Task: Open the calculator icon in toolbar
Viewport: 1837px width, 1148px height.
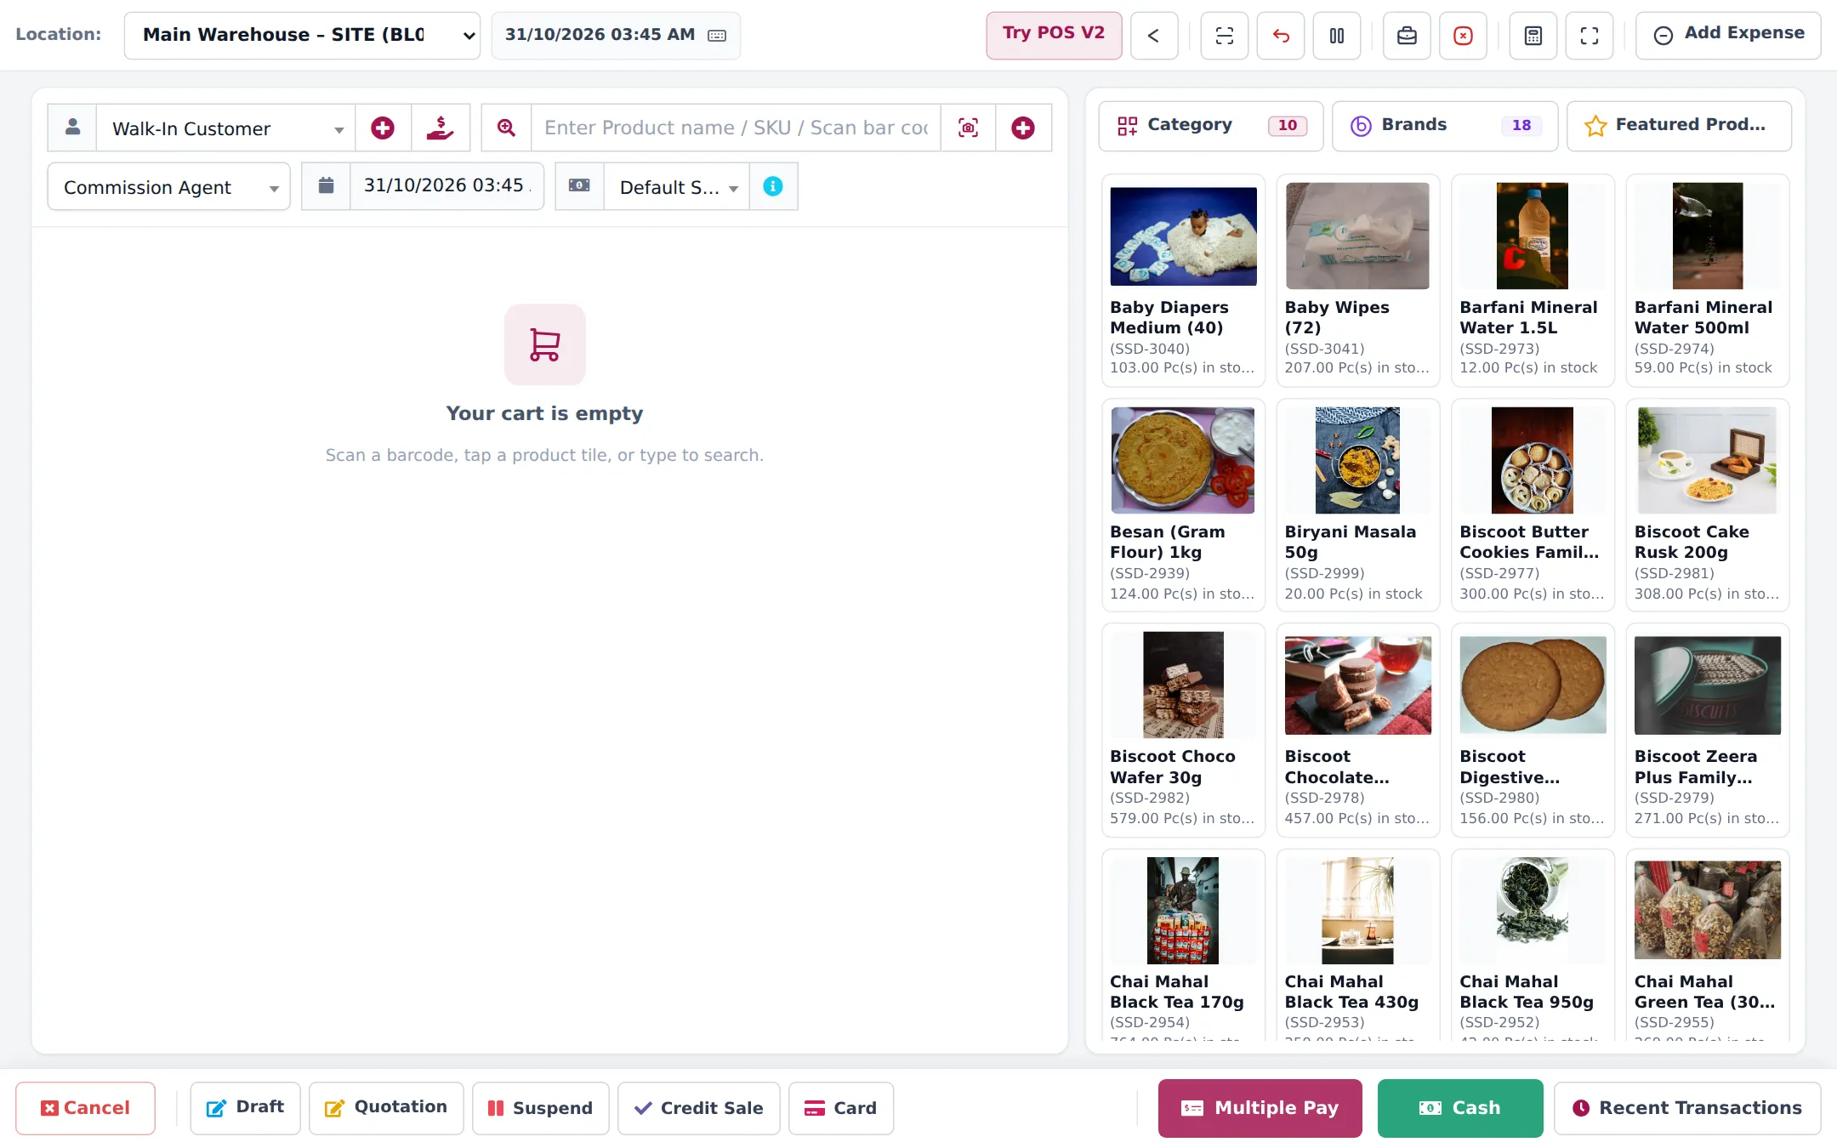Action: (1533, 36)
